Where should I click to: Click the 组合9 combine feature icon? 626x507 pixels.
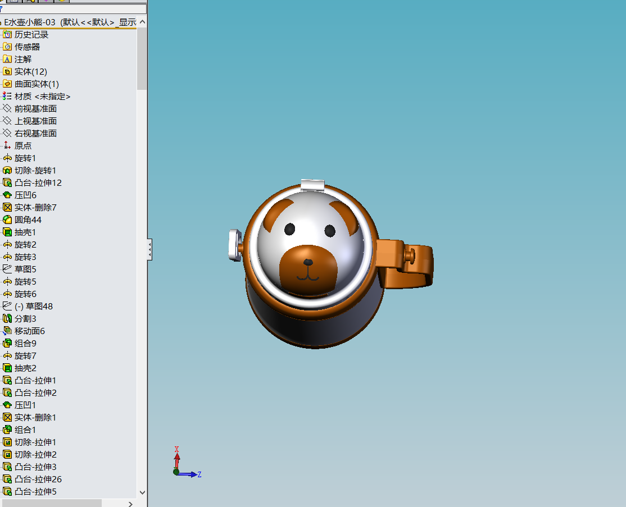pos(7,344)
